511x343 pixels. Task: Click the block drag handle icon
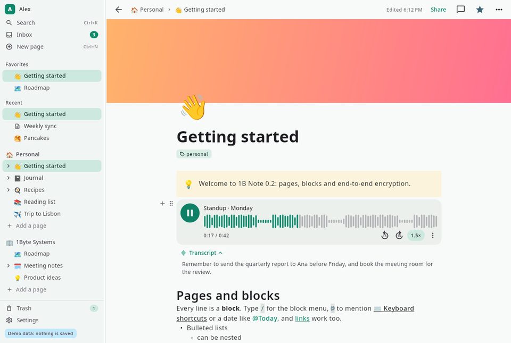[x=171, y=203]
